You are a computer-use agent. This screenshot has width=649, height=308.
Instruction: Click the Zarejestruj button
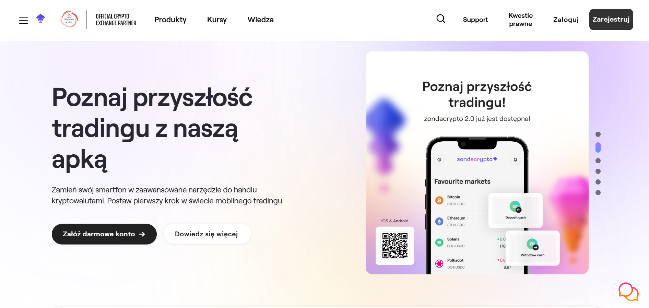611,20
